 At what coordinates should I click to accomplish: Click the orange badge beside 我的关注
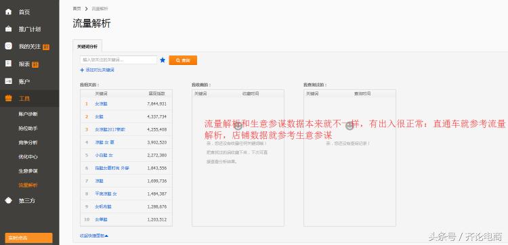[46, 47]
